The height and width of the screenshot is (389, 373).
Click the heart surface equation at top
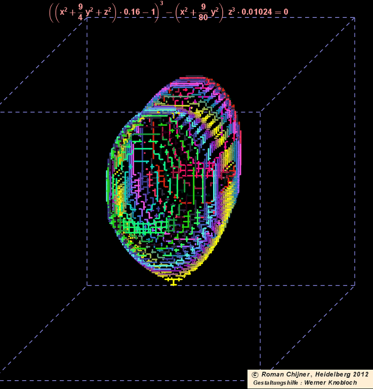(168, 12)
